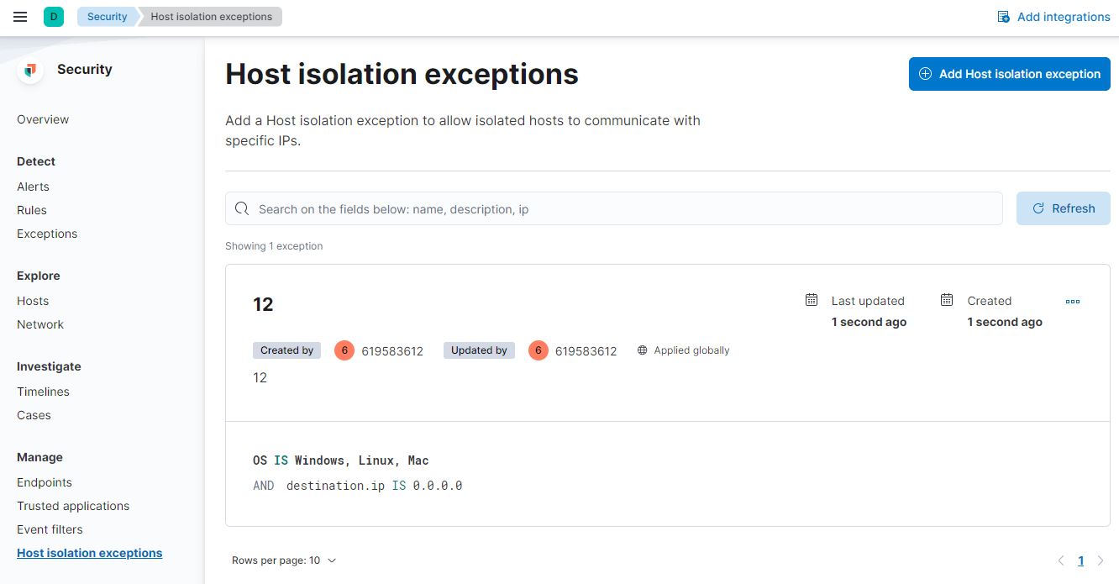
Task: Switch to Trusted applications page
Action: [x=73, y=506]
